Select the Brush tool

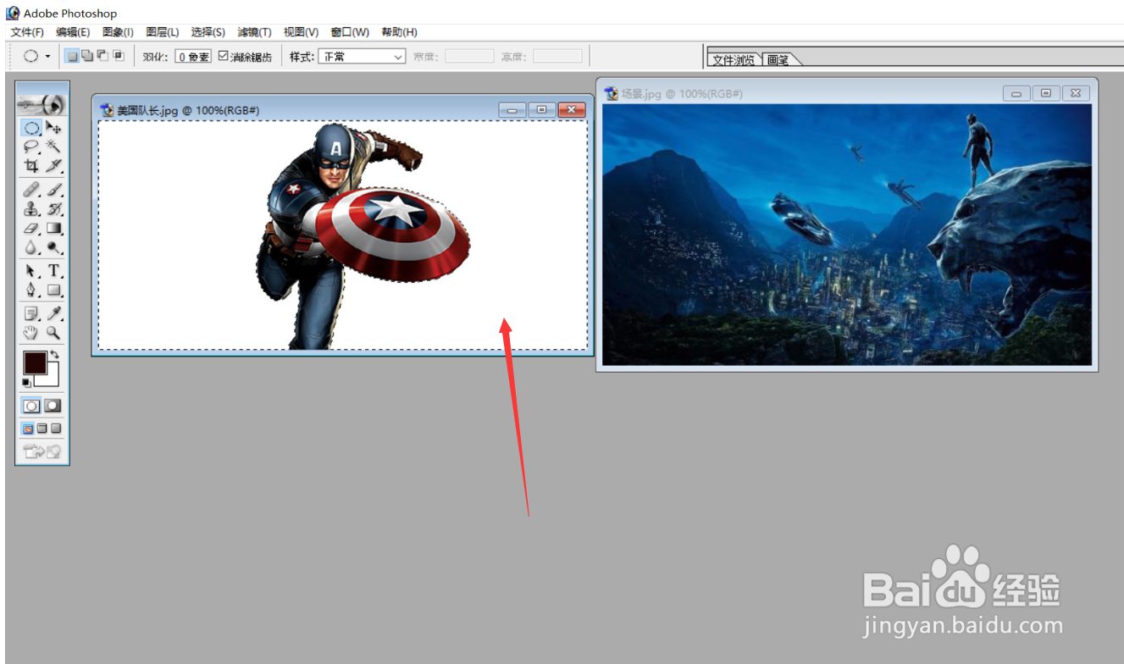point(53,189)
